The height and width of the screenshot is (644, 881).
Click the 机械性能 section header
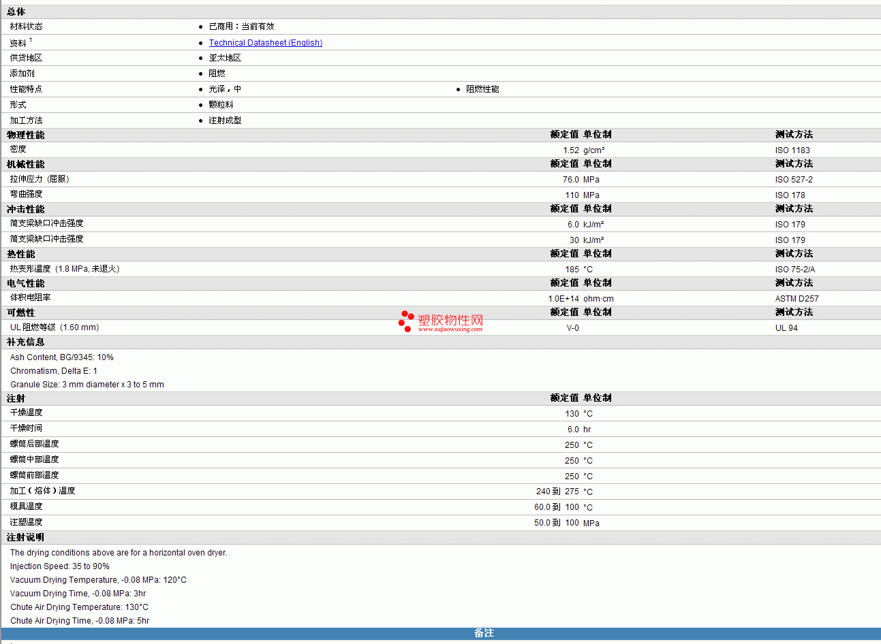click(x=26, y=164)
